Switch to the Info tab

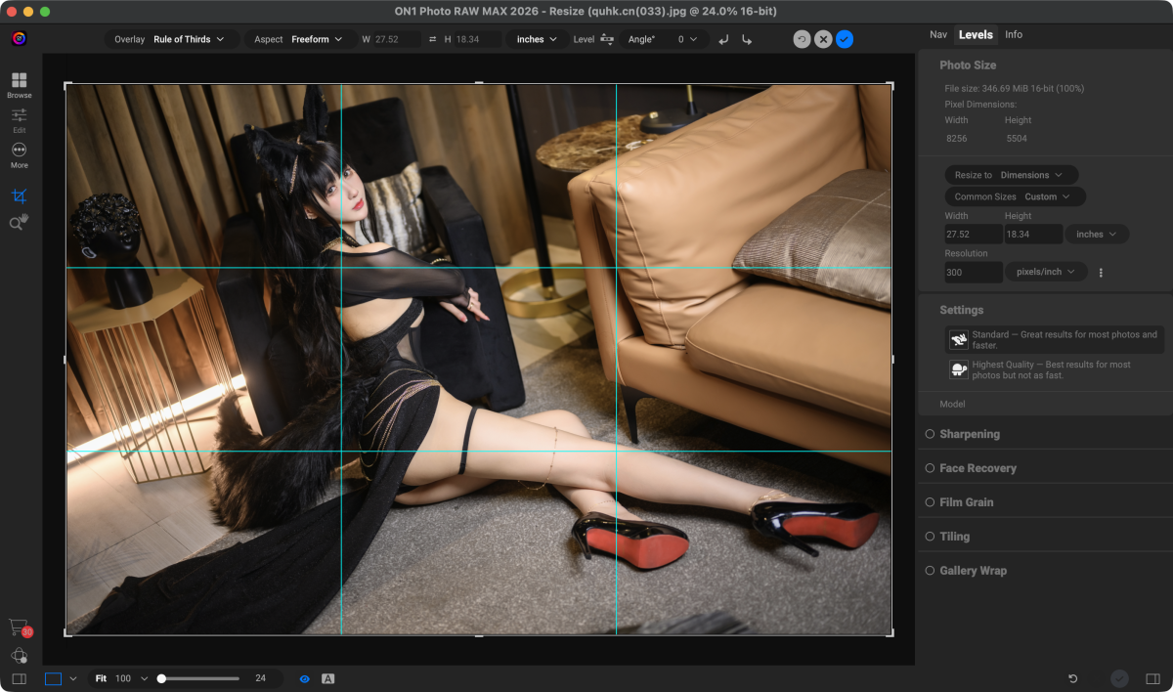[1014, 34]
